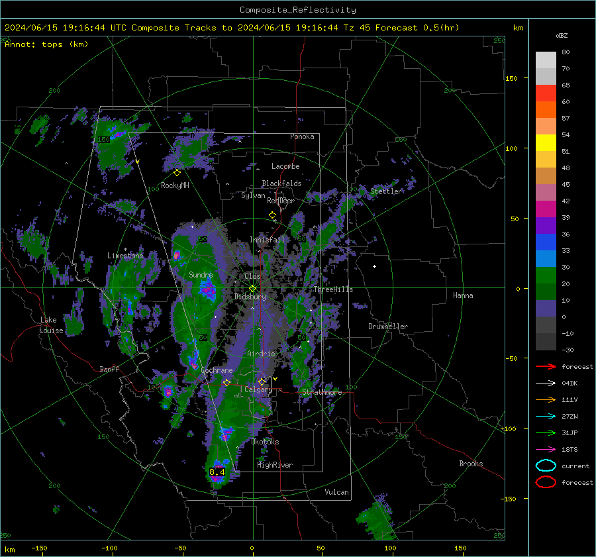596x557 pixels.
Task: Click the light gray 80 dBZ swatch
Action: pos(546,60)
